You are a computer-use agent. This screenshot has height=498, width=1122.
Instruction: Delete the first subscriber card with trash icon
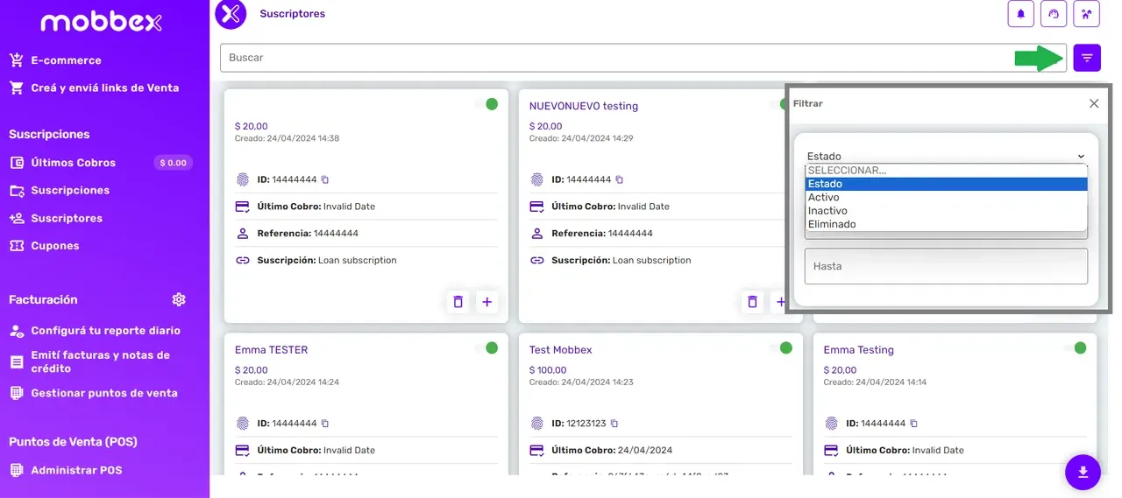click(x=458, y=302)
